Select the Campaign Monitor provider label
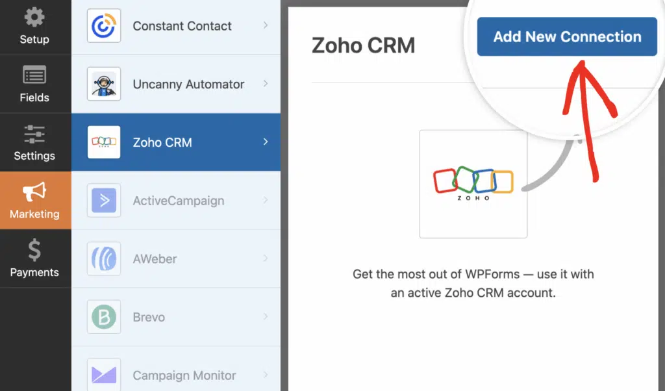The width and height of the screenshot is (665, 391). (184, 375)
